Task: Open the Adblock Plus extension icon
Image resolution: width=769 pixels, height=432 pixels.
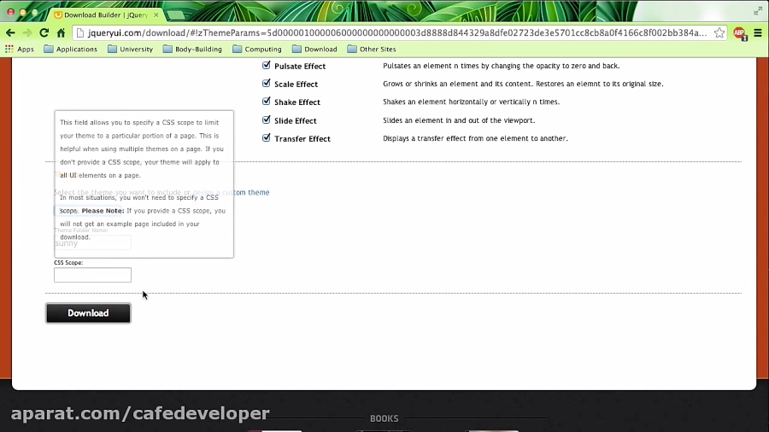Action: click(740, 33)
